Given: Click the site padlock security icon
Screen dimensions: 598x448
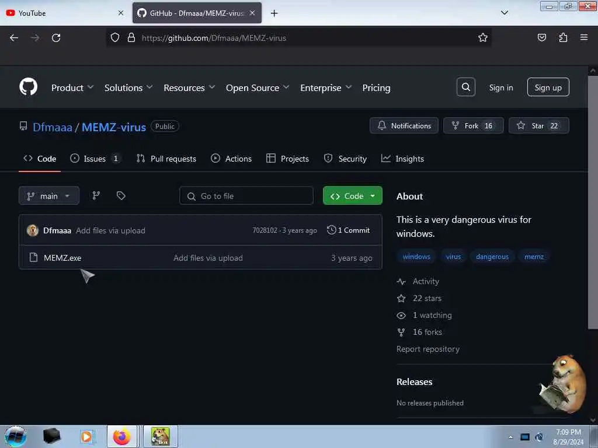Looking at the screenshot, I should [131, 37].
